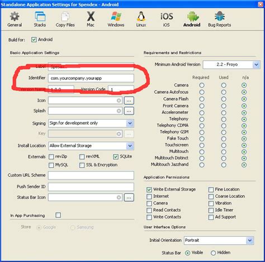Enable the Camera permission checkbox

click(x=149, y=203)
